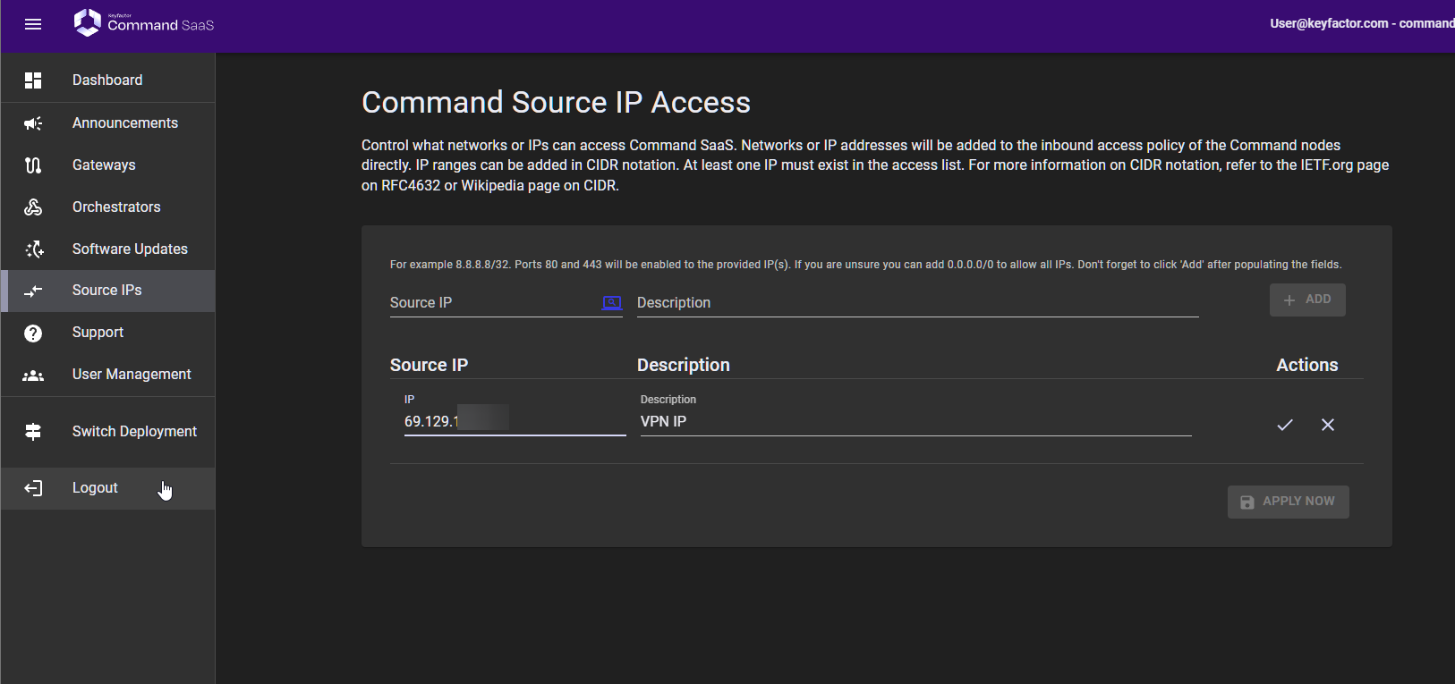Click the Orchestrators sidebar icon
The height and width of the screenshot is (684, 1455).
[33, 207]
